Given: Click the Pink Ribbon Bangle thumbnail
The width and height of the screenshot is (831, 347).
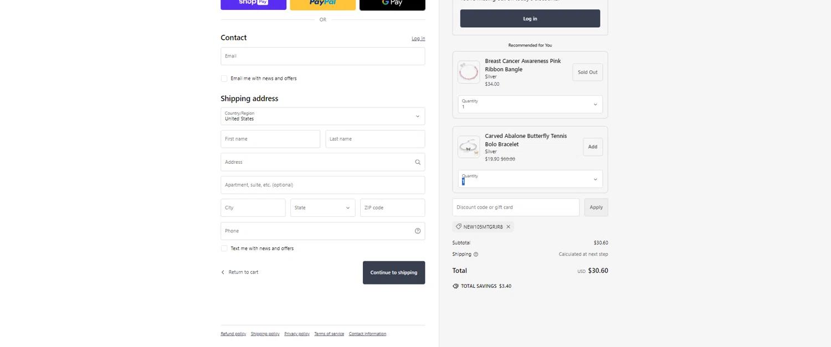Looking at the screenshot, I should [469, 72].
